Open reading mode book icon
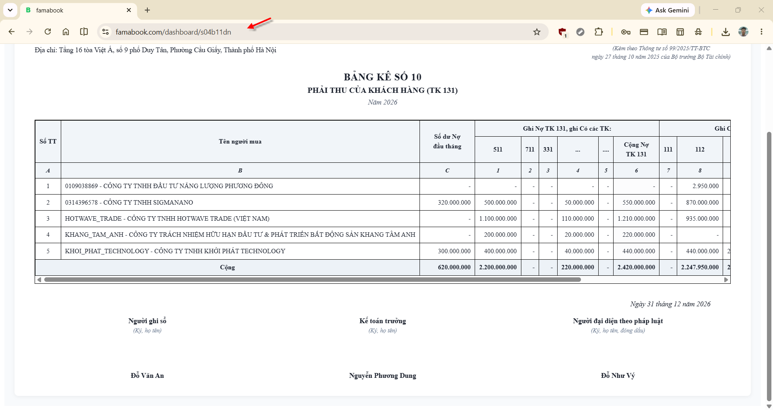The image size is (773, 410). [662, 32]
